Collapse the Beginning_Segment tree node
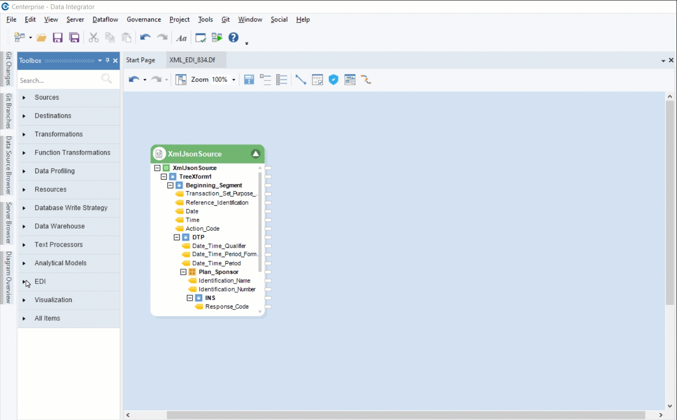Viewport: 677px width, 420px height. 170,185
